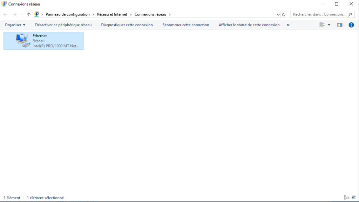The width and height of the screenshot is (359, 202).
Task: Click the Forward navigation arrow
Action: coord(15,14)
